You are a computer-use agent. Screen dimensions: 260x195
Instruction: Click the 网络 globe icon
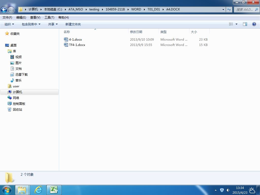tap(10, 98)
